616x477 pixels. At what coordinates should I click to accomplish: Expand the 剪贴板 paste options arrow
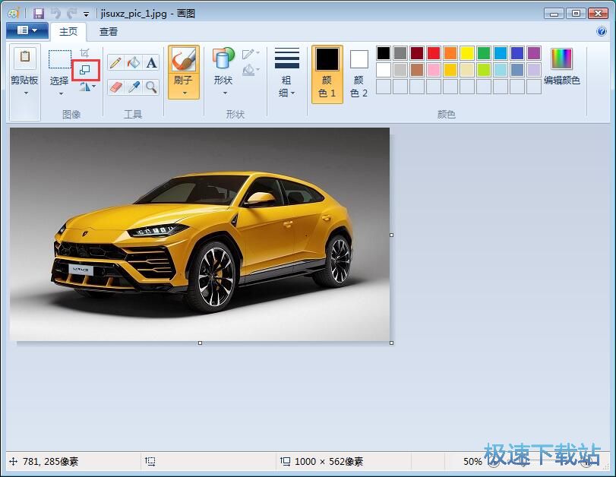click(26, 93)
